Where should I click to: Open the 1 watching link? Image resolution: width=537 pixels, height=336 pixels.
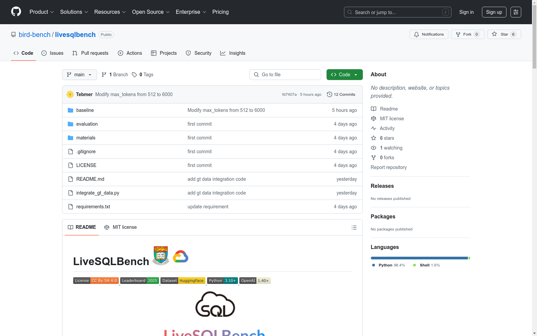[387, 148]
